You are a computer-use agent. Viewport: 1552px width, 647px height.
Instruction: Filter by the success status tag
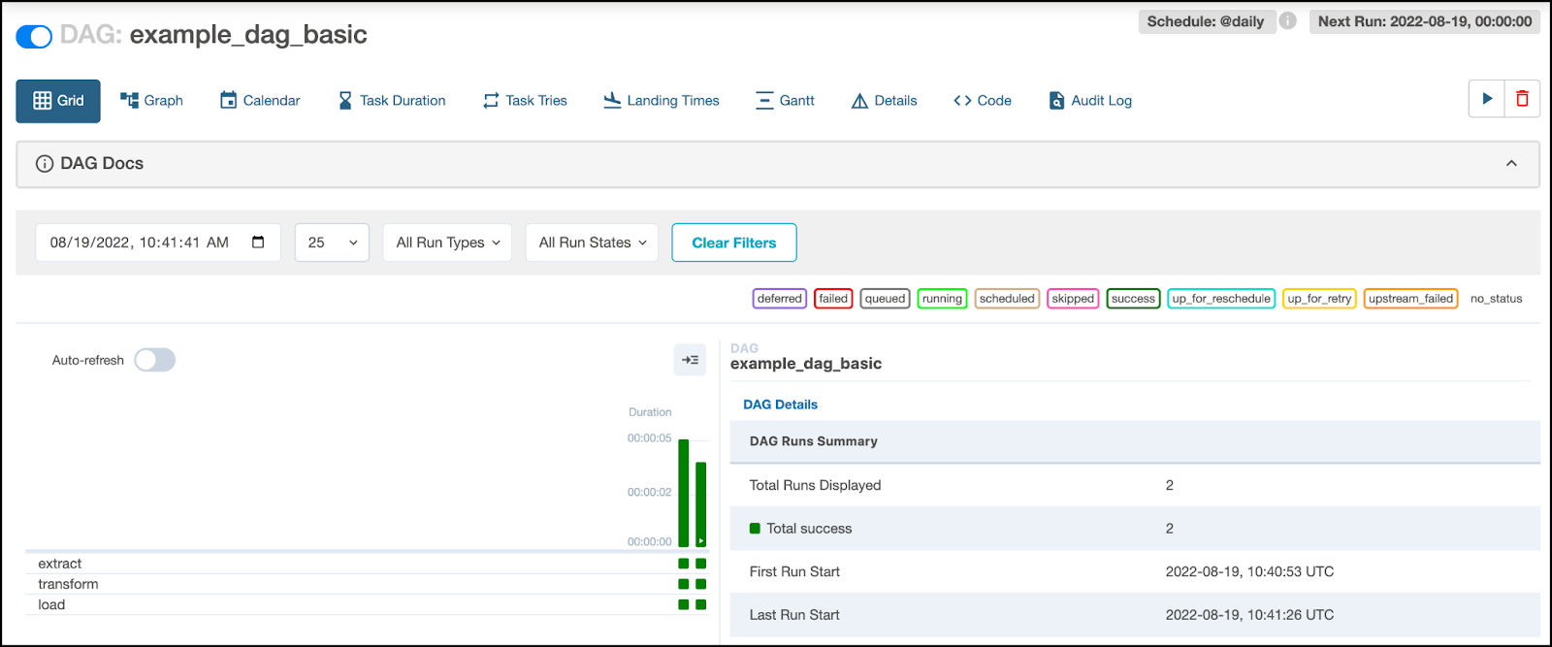[1133, 299]
